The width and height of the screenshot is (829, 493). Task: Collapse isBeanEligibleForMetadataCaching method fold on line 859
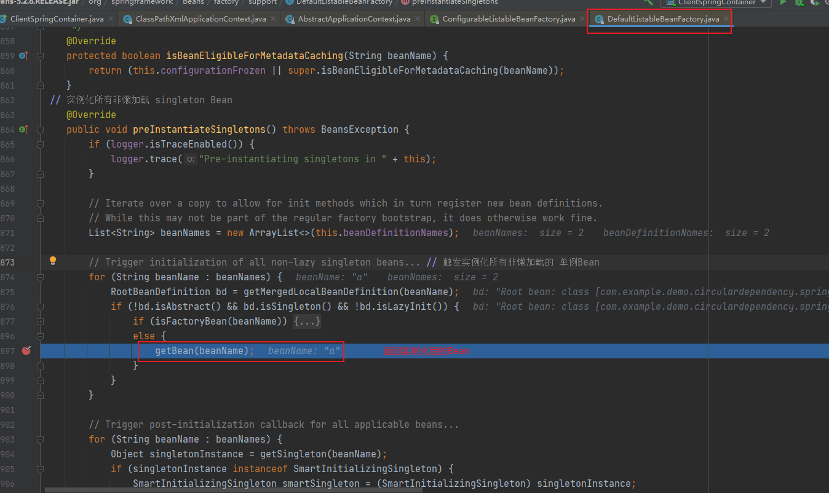pyautogui.click(x=40, y=56)
